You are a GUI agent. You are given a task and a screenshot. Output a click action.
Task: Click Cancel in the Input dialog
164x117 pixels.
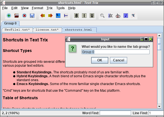119,60
